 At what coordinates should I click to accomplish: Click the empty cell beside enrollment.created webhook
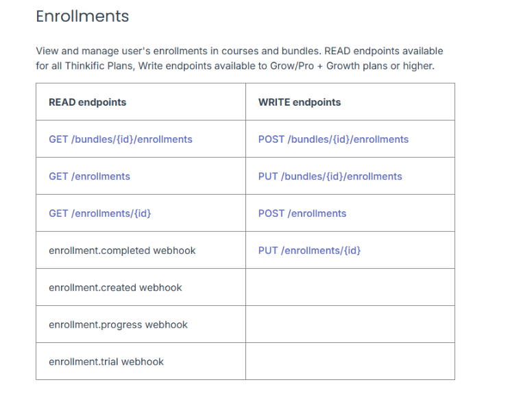350,287
